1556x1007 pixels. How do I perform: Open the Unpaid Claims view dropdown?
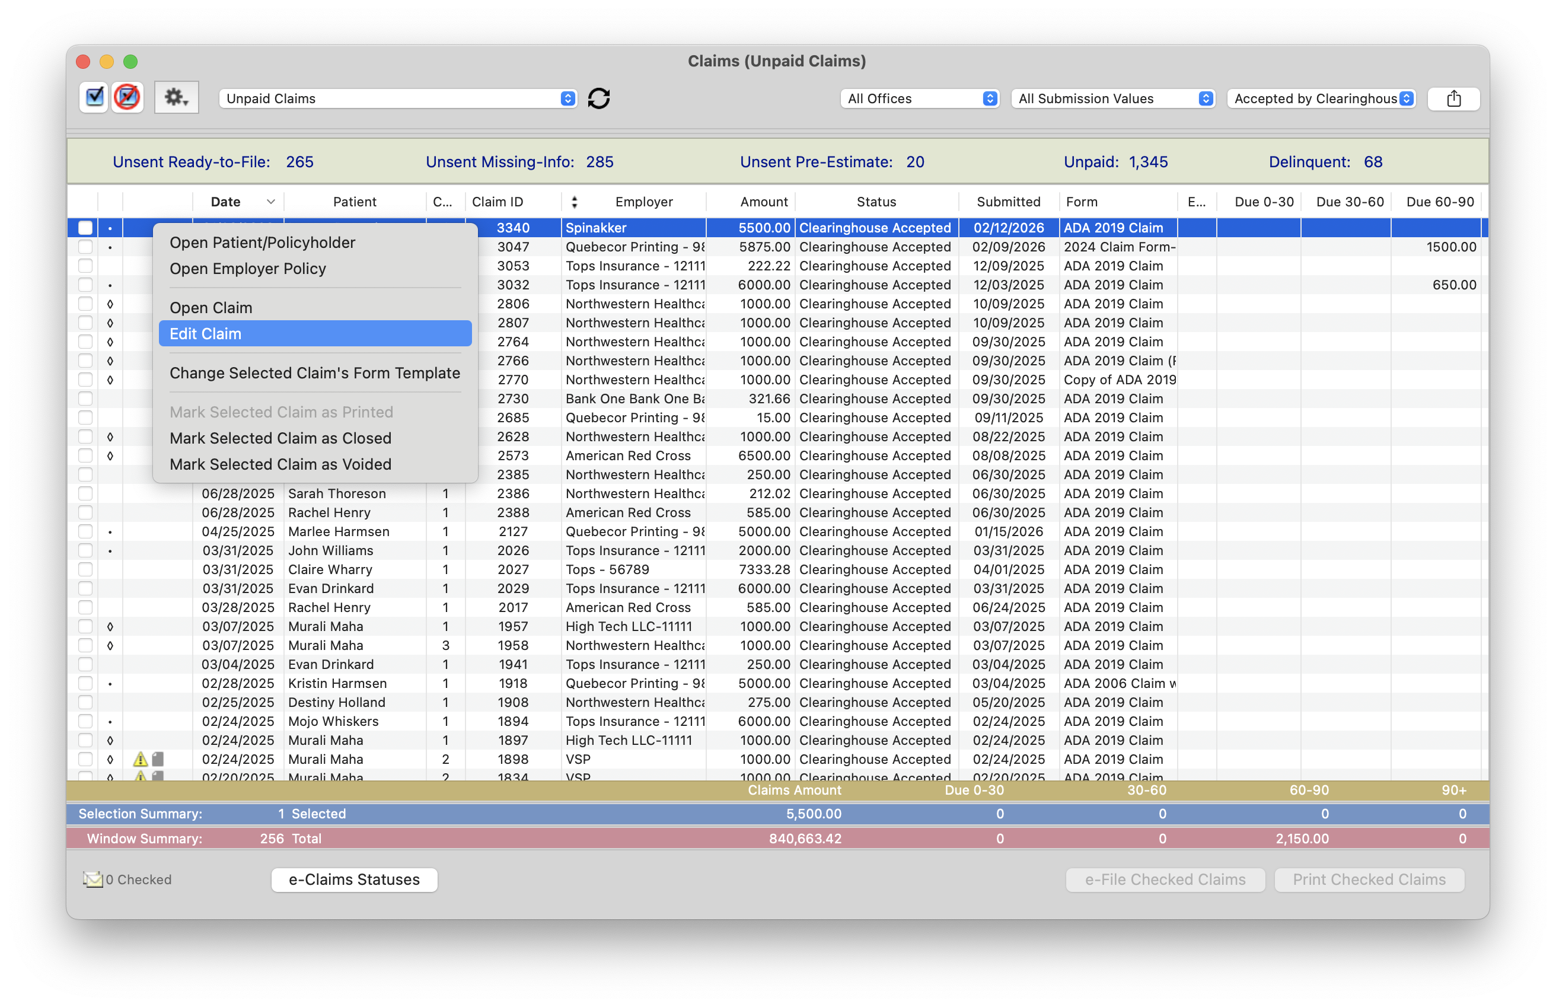point(397,98)
